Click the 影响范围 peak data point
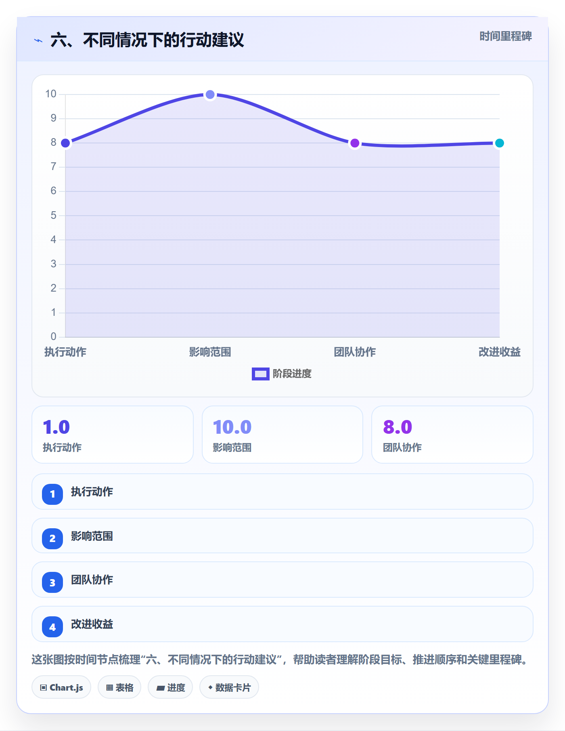The image size is (565, 731). tap(210, 95)
